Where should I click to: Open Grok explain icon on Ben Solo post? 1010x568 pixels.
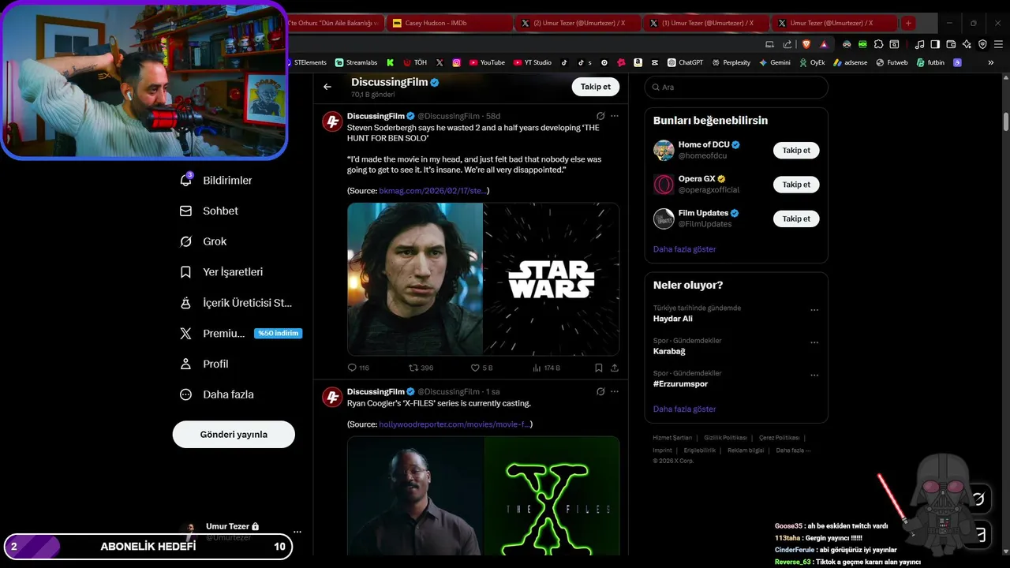(x=600, y=116)
